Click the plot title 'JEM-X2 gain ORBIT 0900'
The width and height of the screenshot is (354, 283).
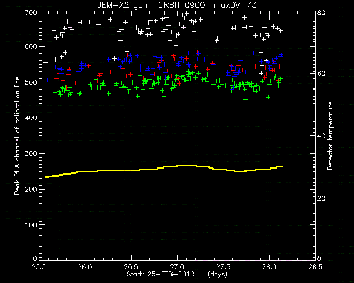[x=151, y=5]
